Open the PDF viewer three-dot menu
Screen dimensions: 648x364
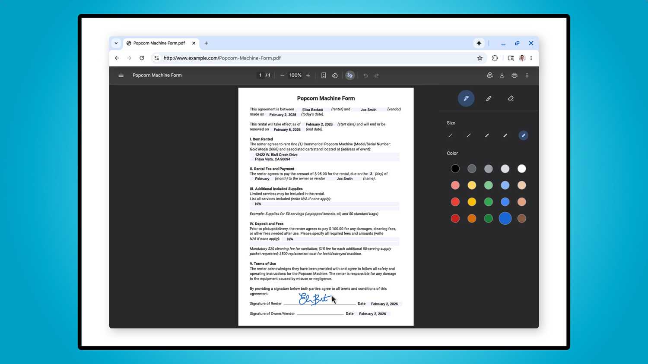[527, 75]
